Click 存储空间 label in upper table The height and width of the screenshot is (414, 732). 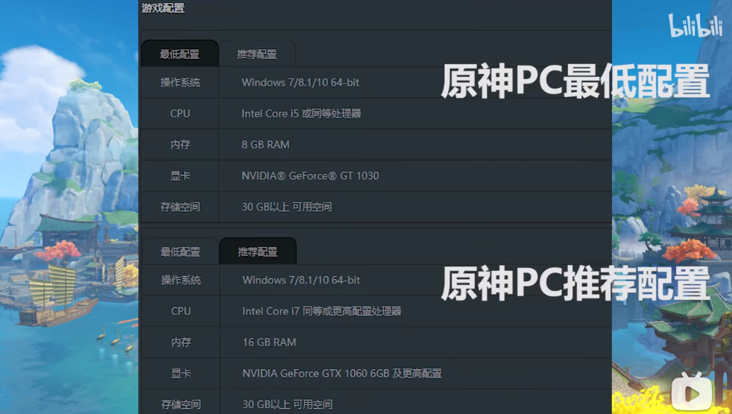point(180,207)
